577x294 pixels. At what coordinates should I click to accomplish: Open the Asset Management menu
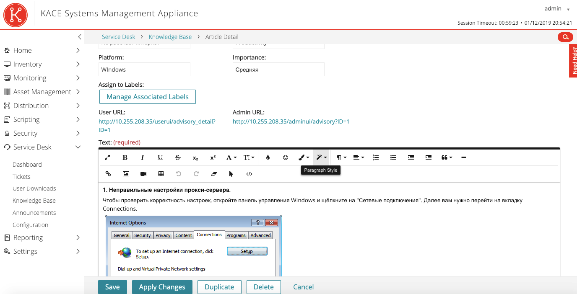(42, 92)
